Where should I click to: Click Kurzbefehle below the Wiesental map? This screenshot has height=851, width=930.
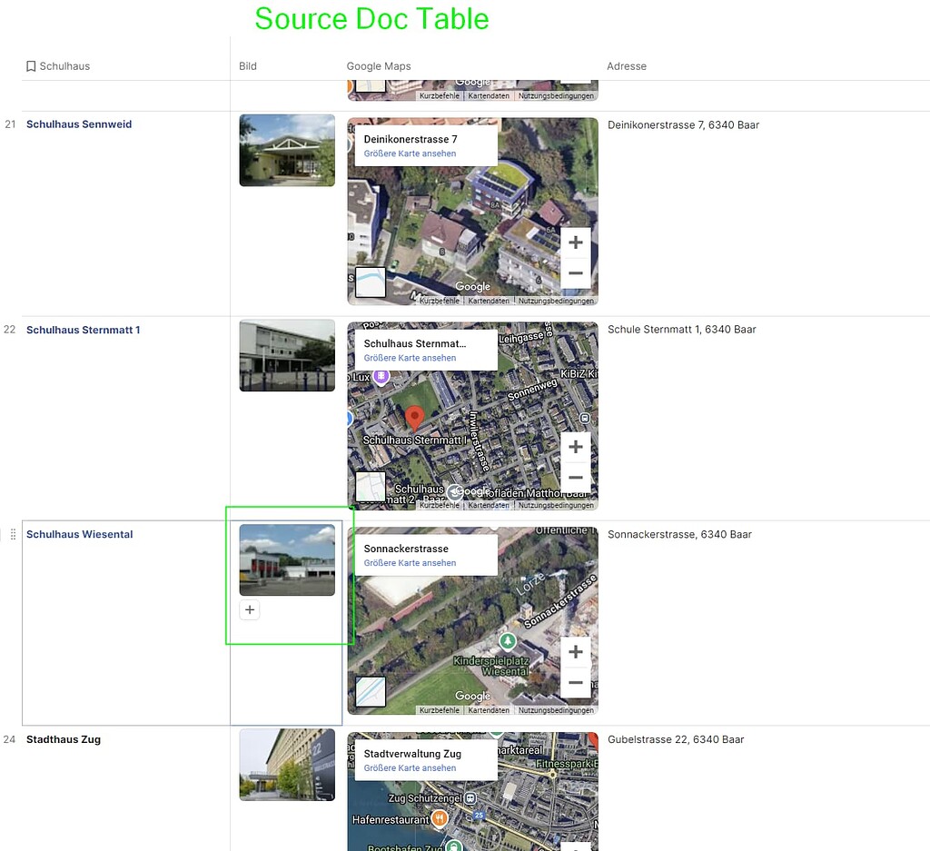pos(439,710)
